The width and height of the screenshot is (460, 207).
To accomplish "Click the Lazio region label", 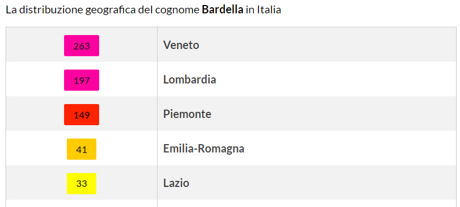I will tap(176, 183).
